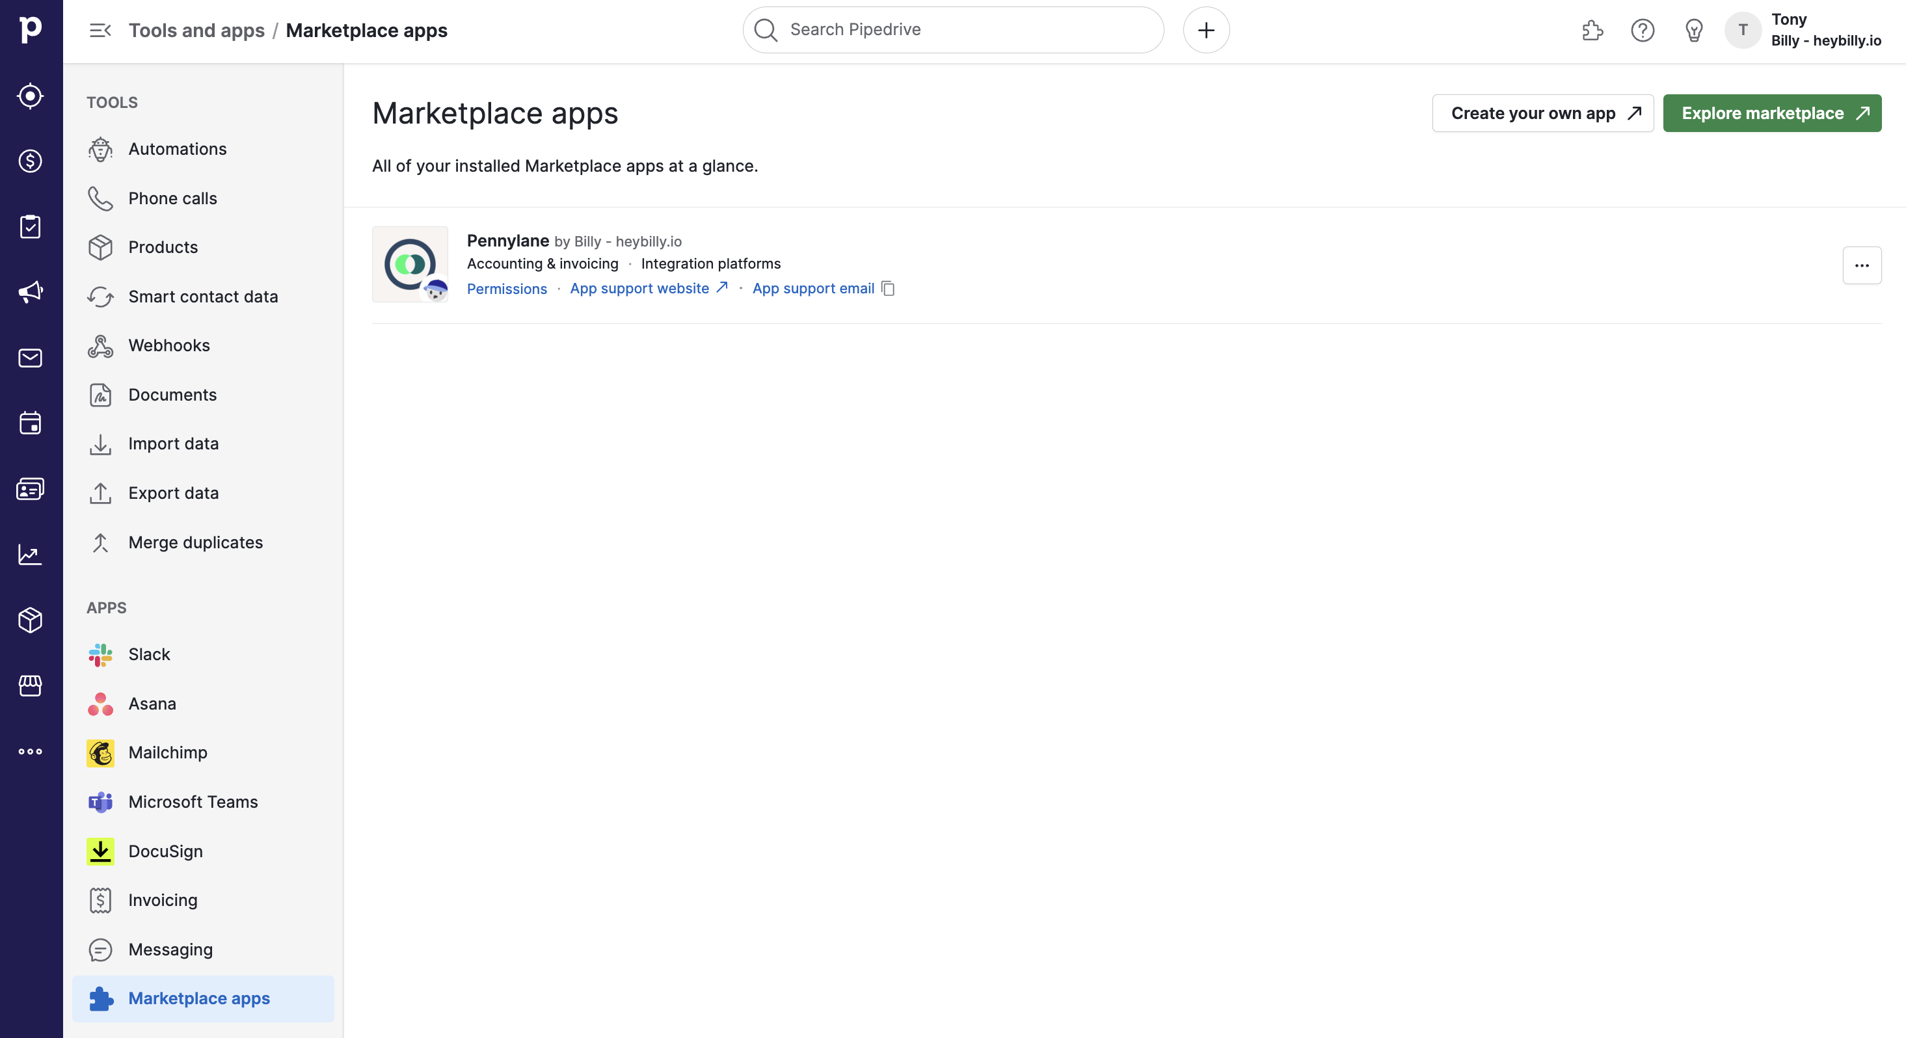This screenshot has width=1906, height=1038.
Task: Go to the Tools and apps breadcrumb
Action: coord(196,31)
